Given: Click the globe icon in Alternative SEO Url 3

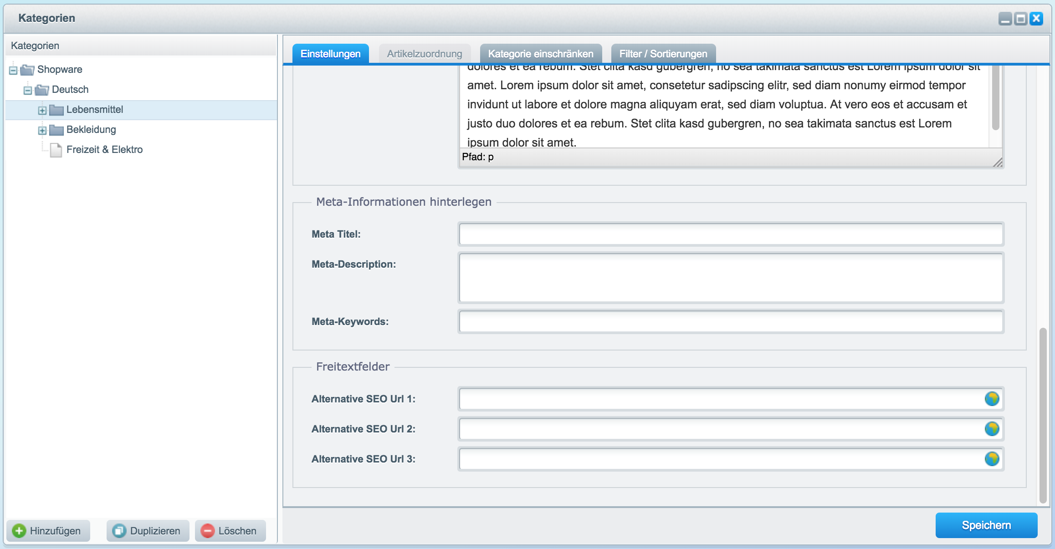Looking at the screenshot, I should 992,459.
